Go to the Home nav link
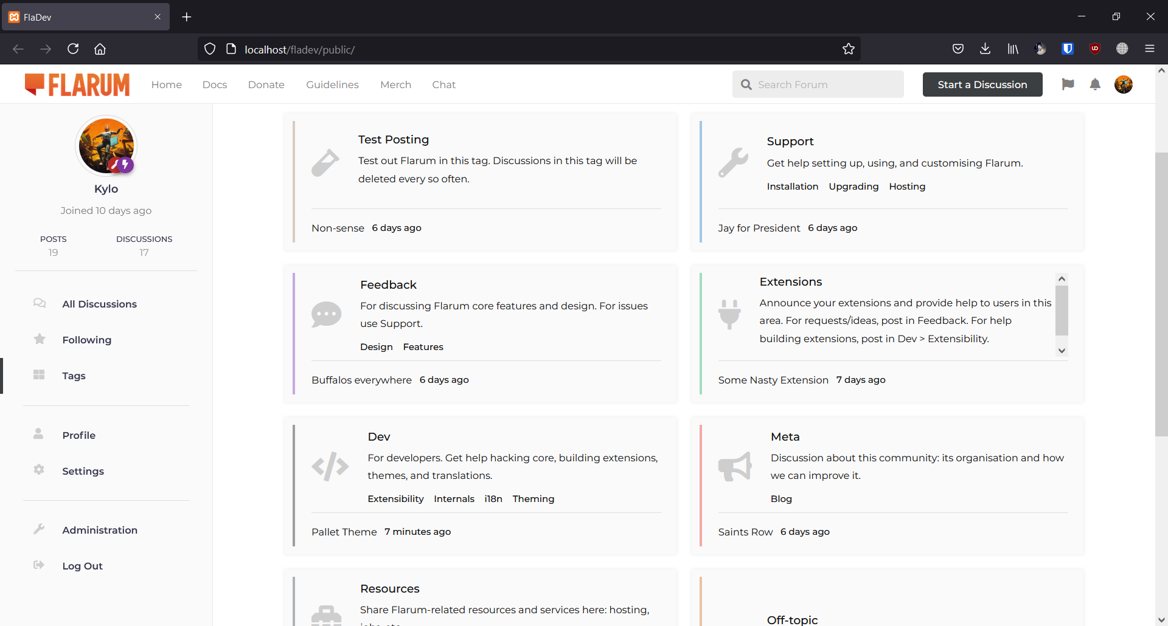Screen dimensions: 1168x626 pyautogui.click(x=167, y=84)
